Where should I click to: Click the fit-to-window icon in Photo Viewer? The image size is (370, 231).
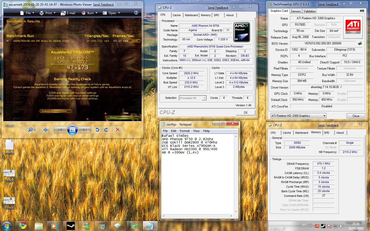pos(46,130)
